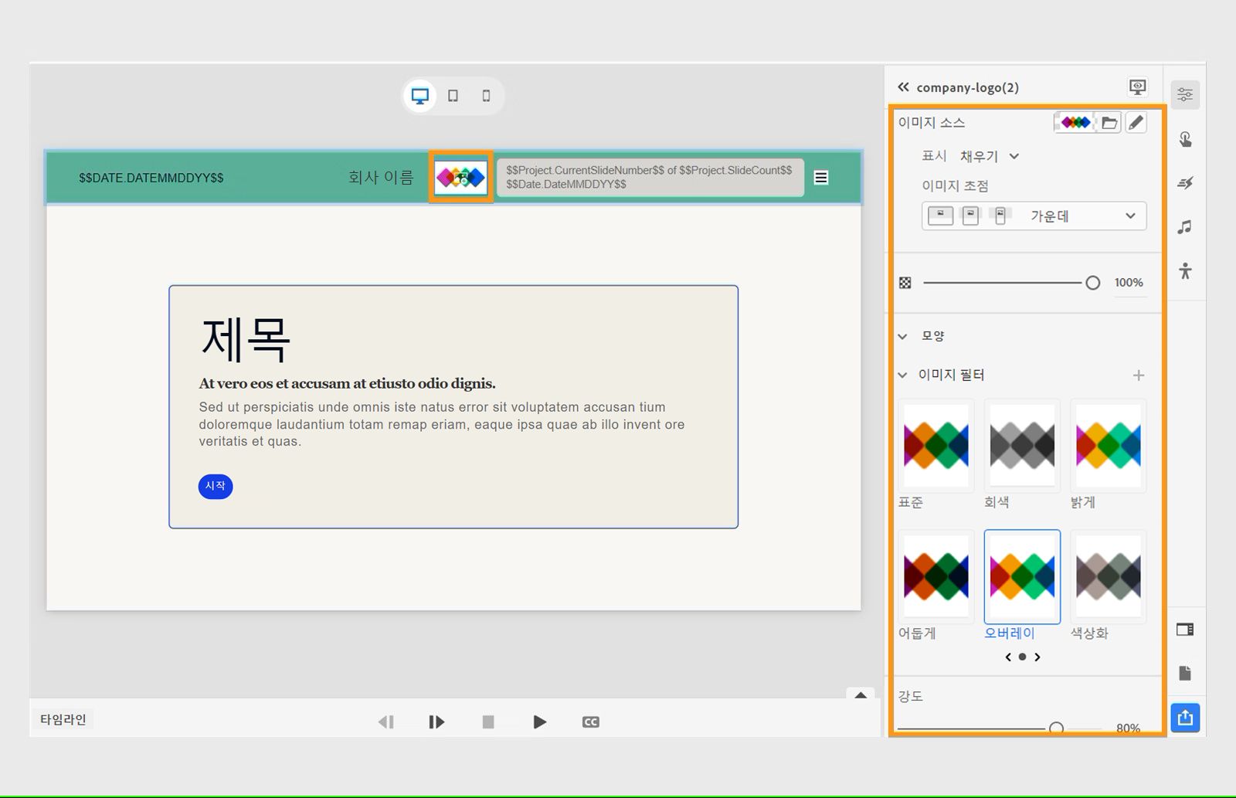Select the vertical image focus option
The width and height of the screenshot is (1236, 798).
coord(1001,216)
